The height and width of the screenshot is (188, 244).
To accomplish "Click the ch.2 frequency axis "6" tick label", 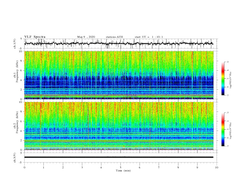I will click(x=22, y=121).
